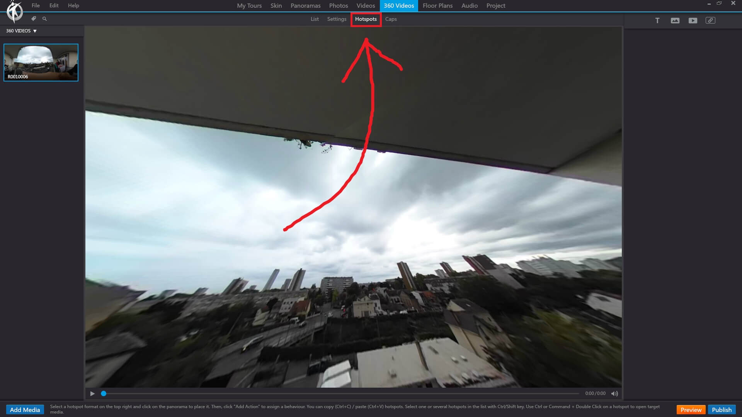Click the Video hotspot format icon

(693, 20)
